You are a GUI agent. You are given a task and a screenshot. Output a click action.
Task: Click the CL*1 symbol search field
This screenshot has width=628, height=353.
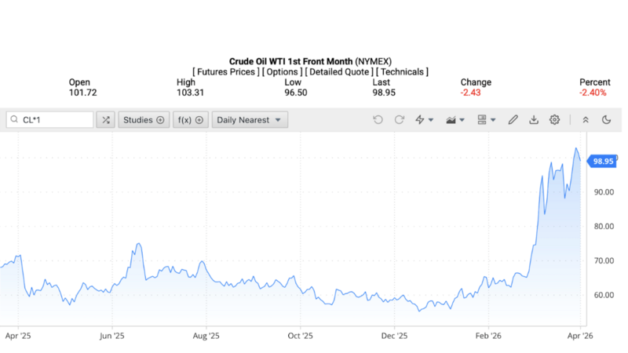tap(50, 120)
